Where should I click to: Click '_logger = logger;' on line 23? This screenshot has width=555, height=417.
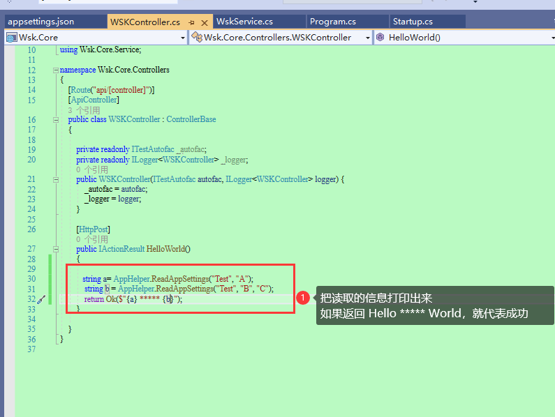coord(112,199)
